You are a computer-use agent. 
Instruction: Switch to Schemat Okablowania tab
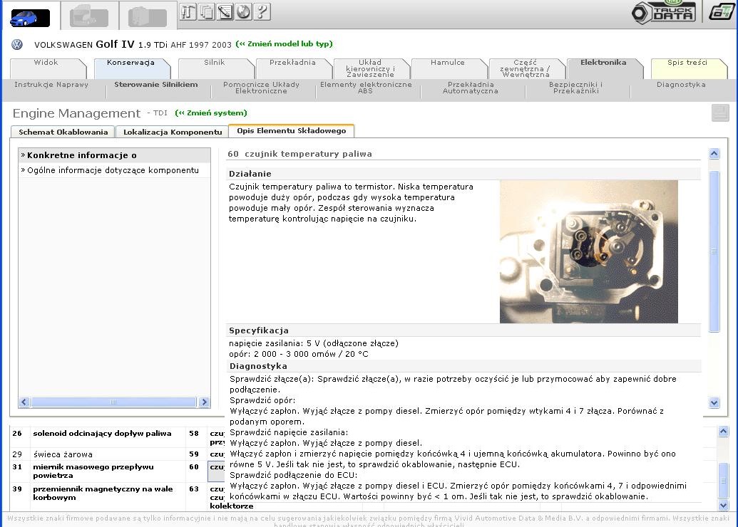coord(63,132)
